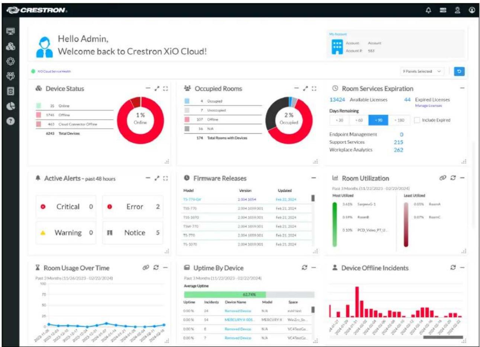480x347 pixels.
Task: Open the groups cubes icon in sidebar
Action: coord(10,47)
